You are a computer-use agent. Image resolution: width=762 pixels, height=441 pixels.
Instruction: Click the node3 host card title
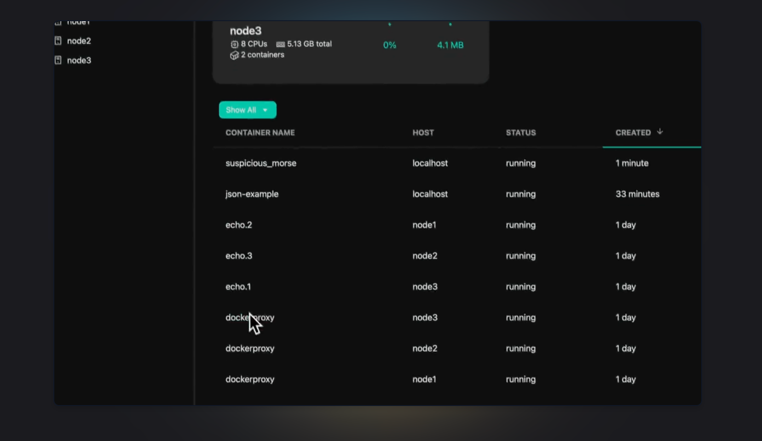[x=245, y=31]
